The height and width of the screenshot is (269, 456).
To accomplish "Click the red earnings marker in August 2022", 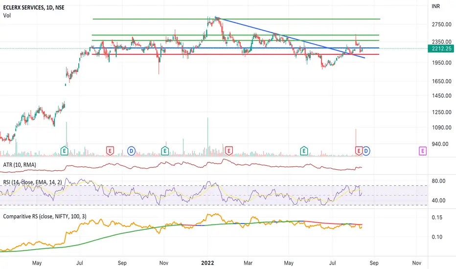I will [359, 151].
